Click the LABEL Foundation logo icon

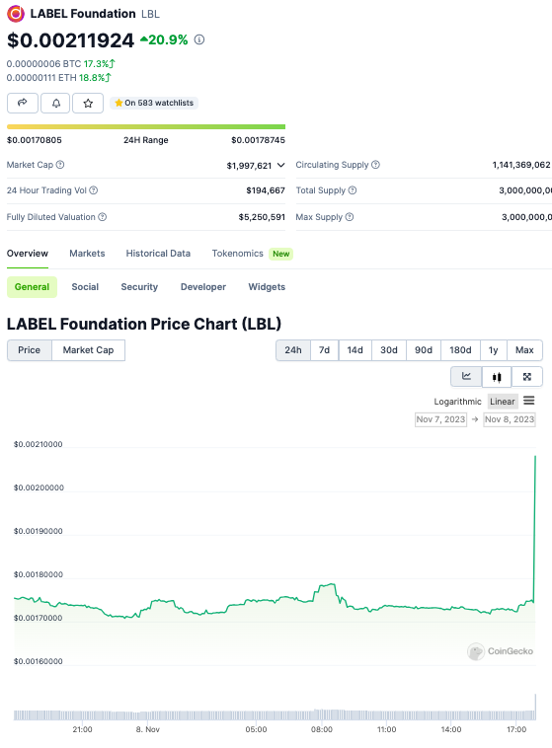coord(16,14)
